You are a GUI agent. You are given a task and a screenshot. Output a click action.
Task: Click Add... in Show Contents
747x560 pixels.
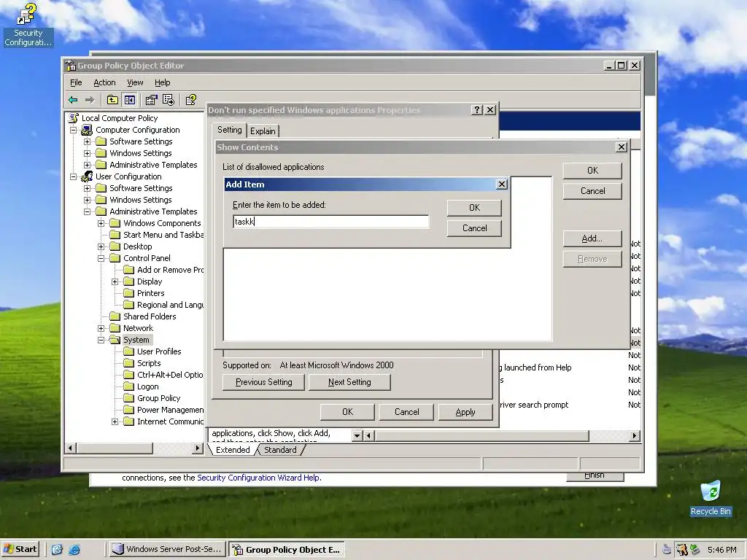click(592, 238)
